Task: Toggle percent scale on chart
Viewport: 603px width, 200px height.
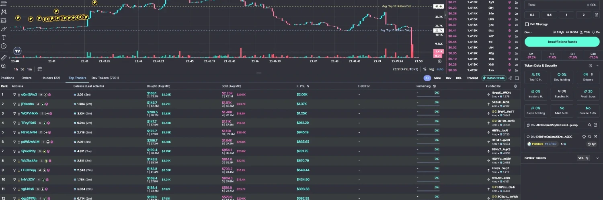Action: pyautogui.click(x=425, y=69)
